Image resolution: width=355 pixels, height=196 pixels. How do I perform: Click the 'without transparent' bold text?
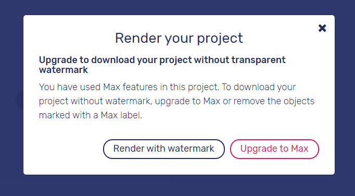pyautogui.click(x=240, y=60)
